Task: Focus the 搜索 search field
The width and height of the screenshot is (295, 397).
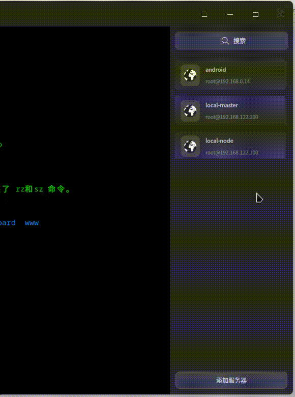Action: (231, 41)
